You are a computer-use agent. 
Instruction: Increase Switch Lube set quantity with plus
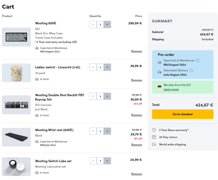point(107,161)
